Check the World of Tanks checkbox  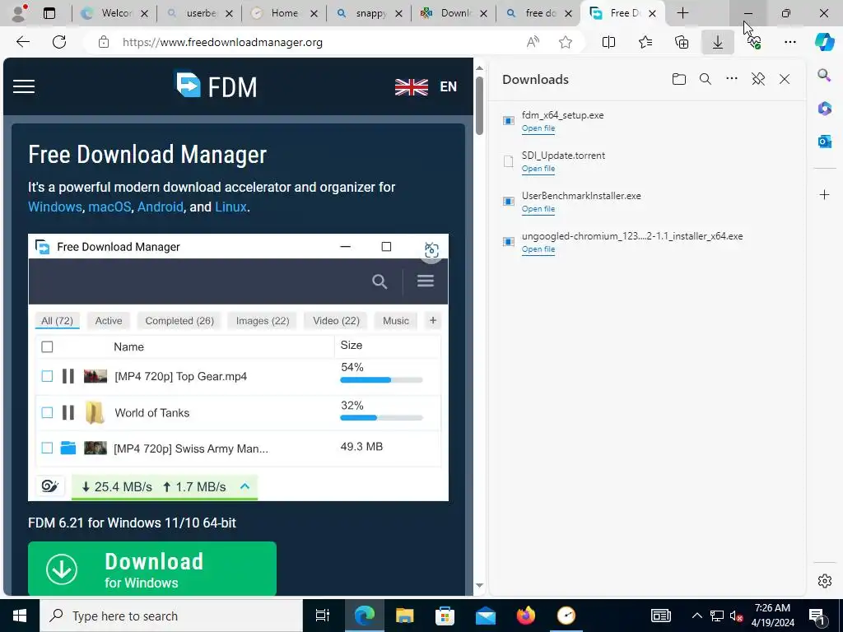pos(47,413)
